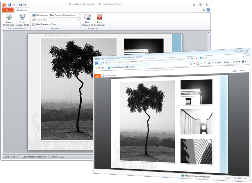Expand the browser Page menu dropdown
The width and height of the screenshot is (252, 183).
[x=218, y=62]
